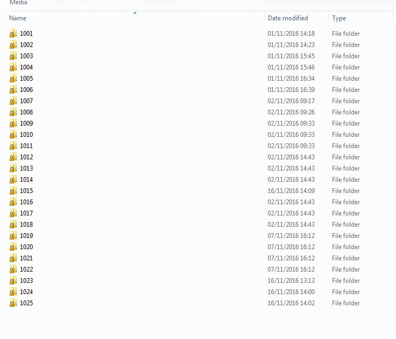The width and height of the screenshot is (396, 339).
Task: Select the folder icon beside 1005
Action: pyautogui.click(x=13, y=79)
